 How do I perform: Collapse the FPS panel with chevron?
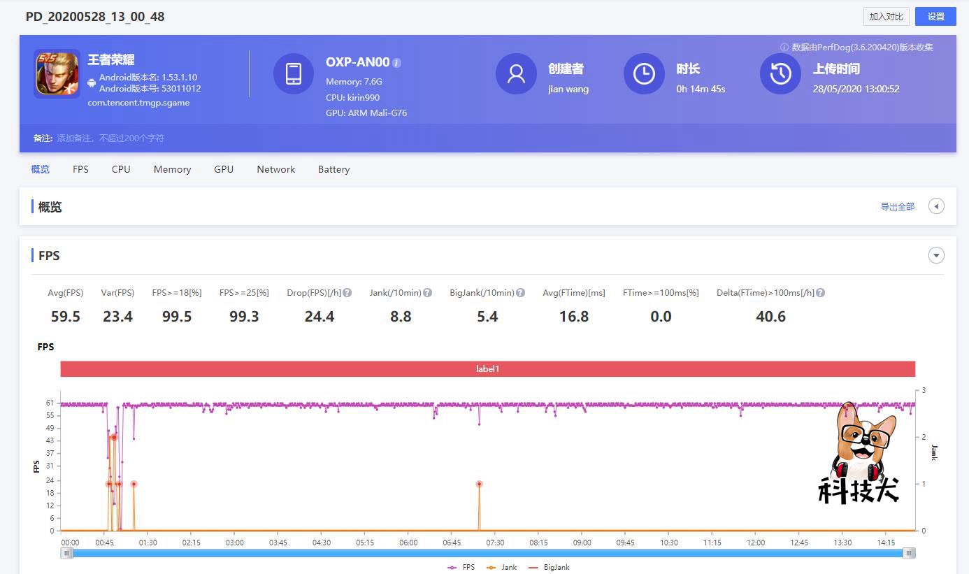(x=936, y=255)
